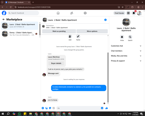This screenshot has width=145, height=116.
Task: Focus the message text box
Action: [x=78, y=108]
